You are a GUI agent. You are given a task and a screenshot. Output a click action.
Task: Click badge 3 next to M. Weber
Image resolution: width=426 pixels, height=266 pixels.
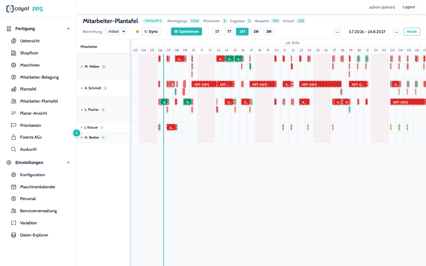[x=104, y=67]
